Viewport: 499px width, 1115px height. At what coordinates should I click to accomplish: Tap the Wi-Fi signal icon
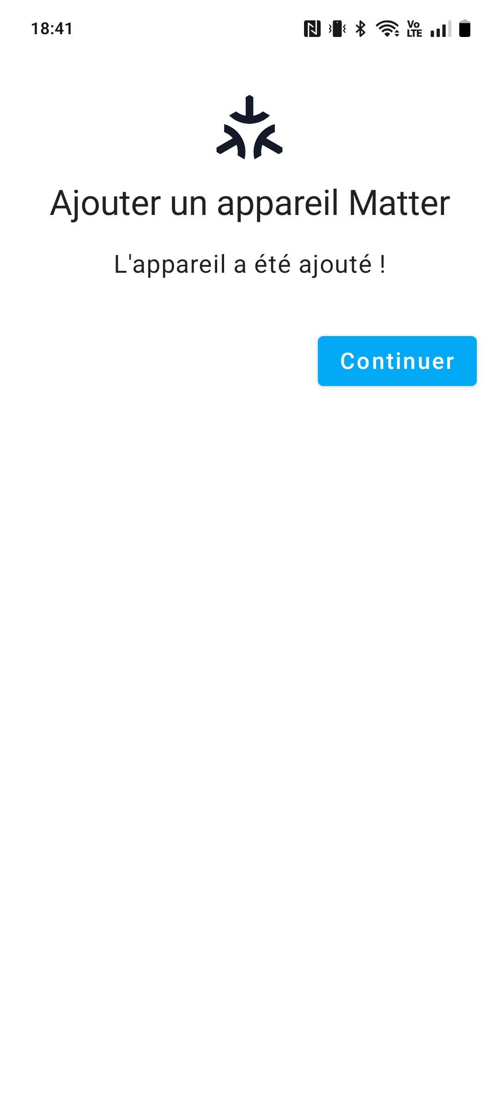tap(388, 29)
